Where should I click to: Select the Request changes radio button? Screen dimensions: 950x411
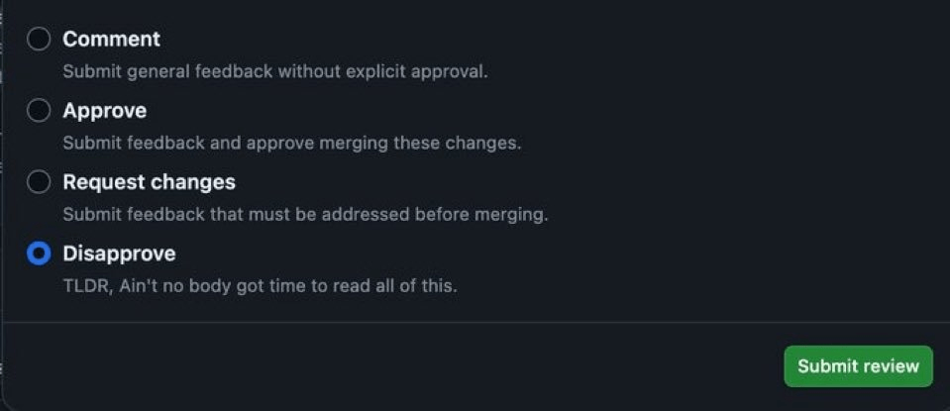[39, 182]
